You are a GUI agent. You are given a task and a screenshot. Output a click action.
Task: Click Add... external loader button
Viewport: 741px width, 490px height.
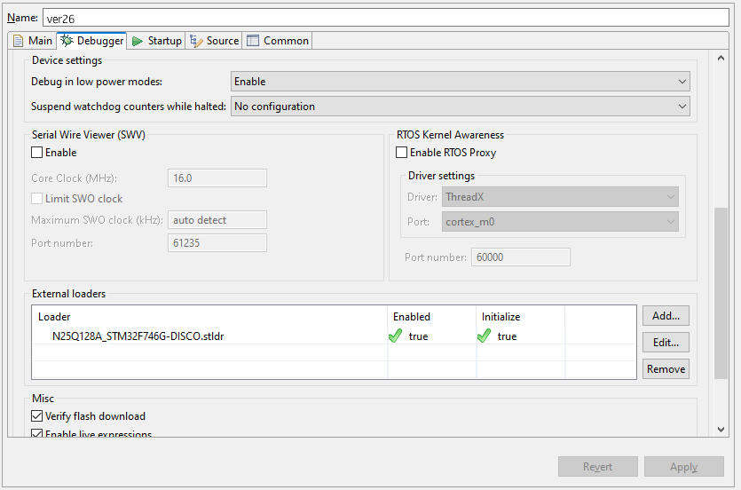[666, 315]
